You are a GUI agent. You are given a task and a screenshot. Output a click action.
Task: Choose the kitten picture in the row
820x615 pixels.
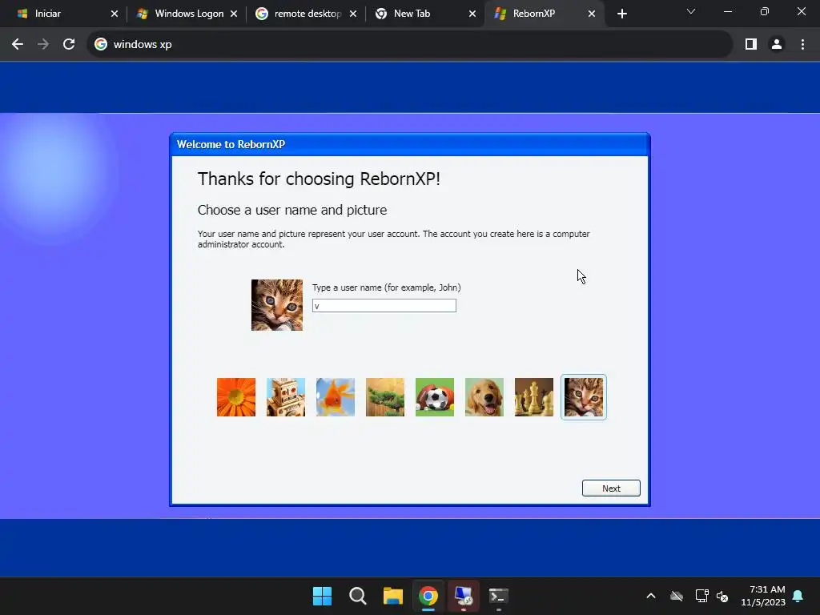pos(584,397)
